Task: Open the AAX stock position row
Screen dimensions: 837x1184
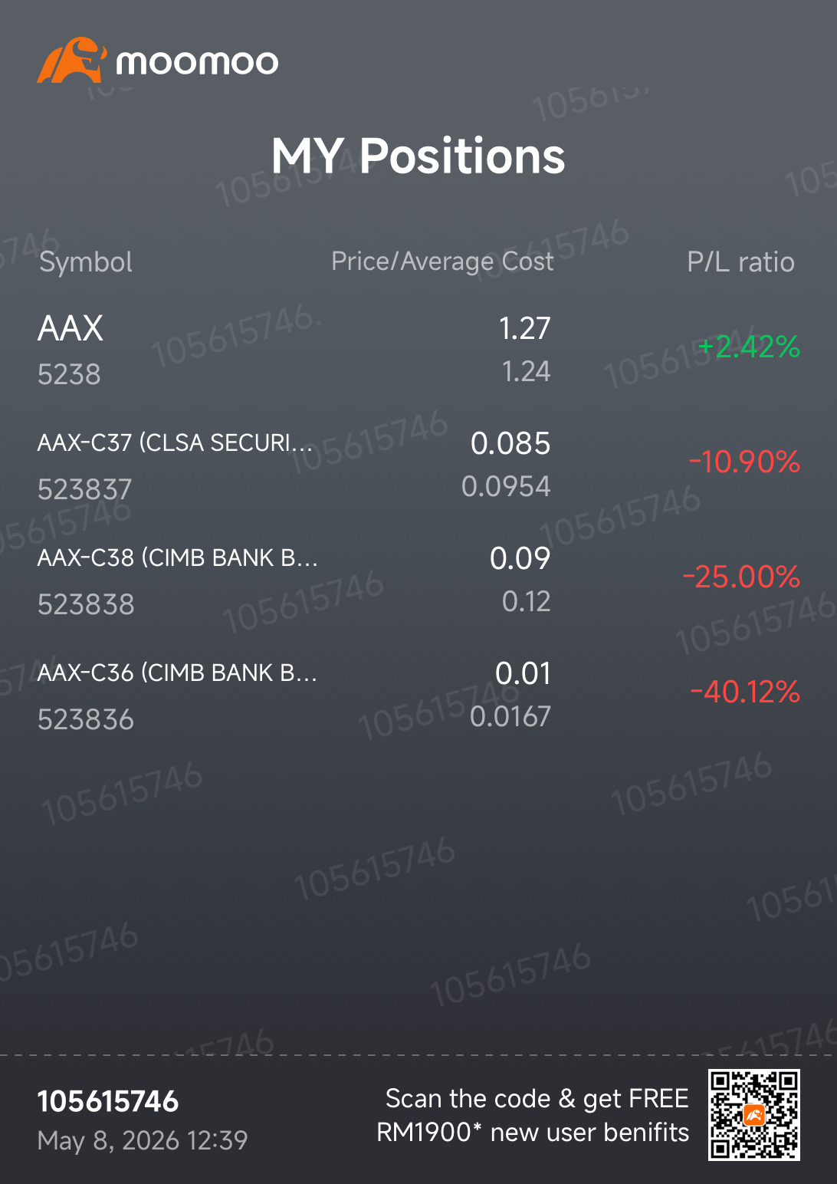Action: point(419,350)
